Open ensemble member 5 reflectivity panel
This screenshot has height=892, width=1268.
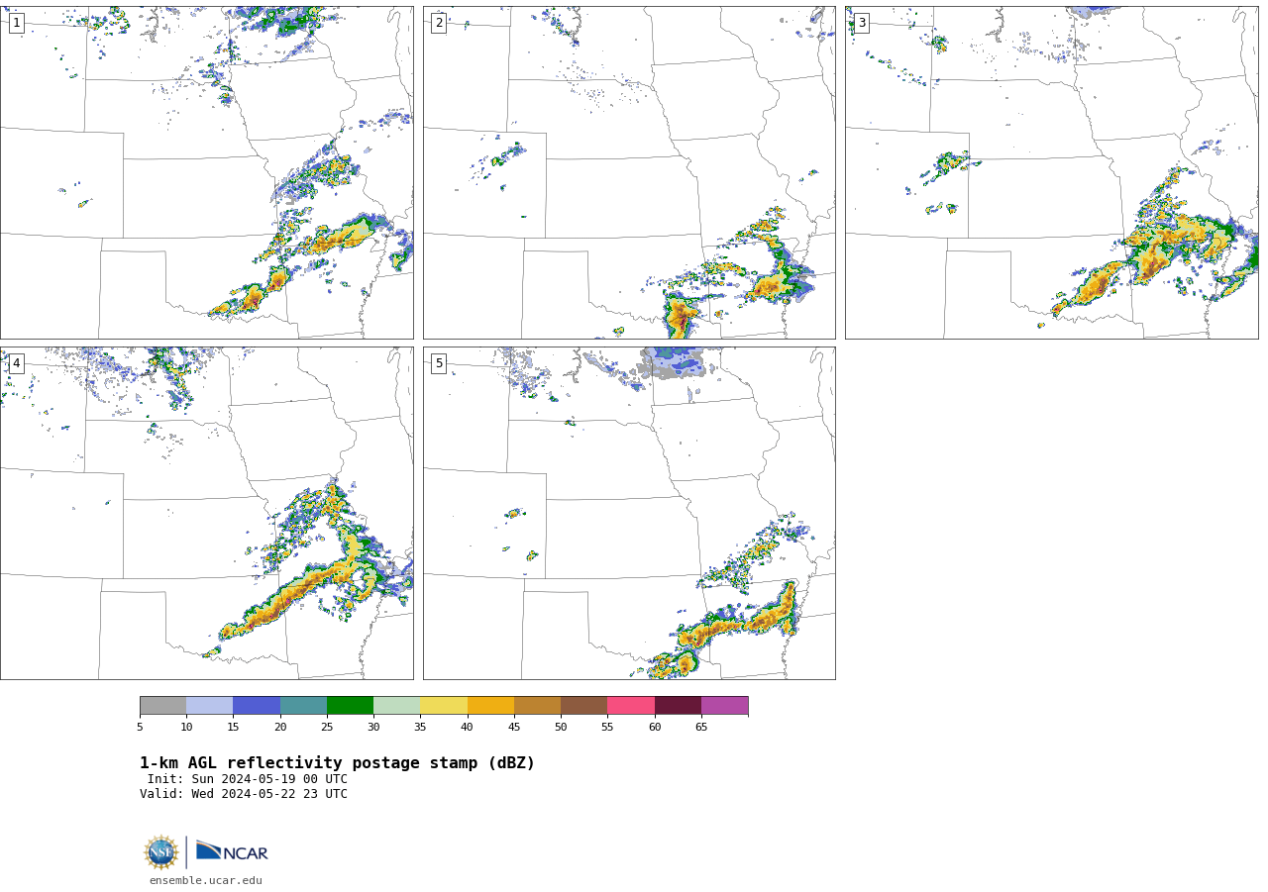pyautogui.click(x=629, y=513)
